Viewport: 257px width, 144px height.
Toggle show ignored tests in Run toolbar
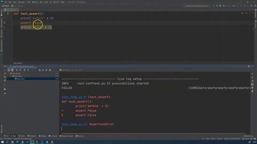(x=12, y=70)
